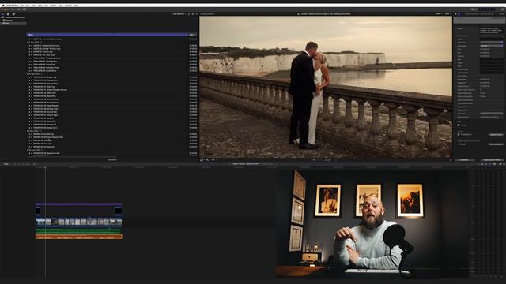The height and width of the screenshot is (284, 506).
Task: Select the green audio clip in timeline
Action: point(77,230)
